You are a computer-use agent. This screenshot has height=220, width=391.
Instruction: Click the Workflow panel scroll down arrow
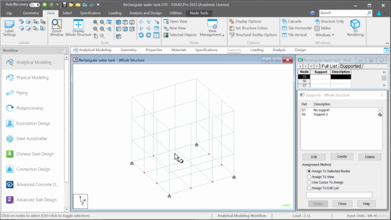[x=67, y=209]
